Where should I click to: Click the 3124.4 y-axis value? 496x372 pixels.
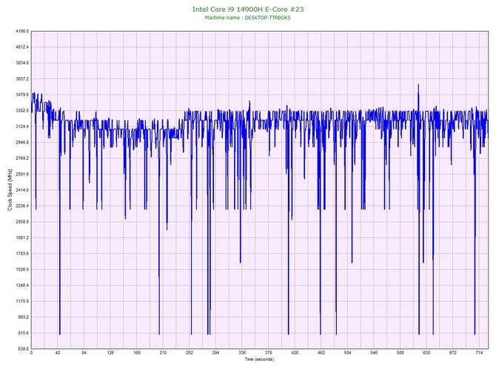tap(22, 126)
